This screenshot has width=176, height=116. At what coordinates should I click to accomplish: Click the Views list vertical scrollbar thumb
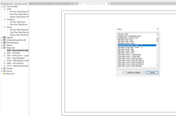(157, 40)
